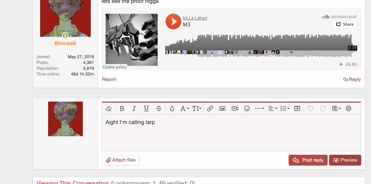Click the insert table icon
Viewport: 371px width, 184px height.
click(297, 108)
